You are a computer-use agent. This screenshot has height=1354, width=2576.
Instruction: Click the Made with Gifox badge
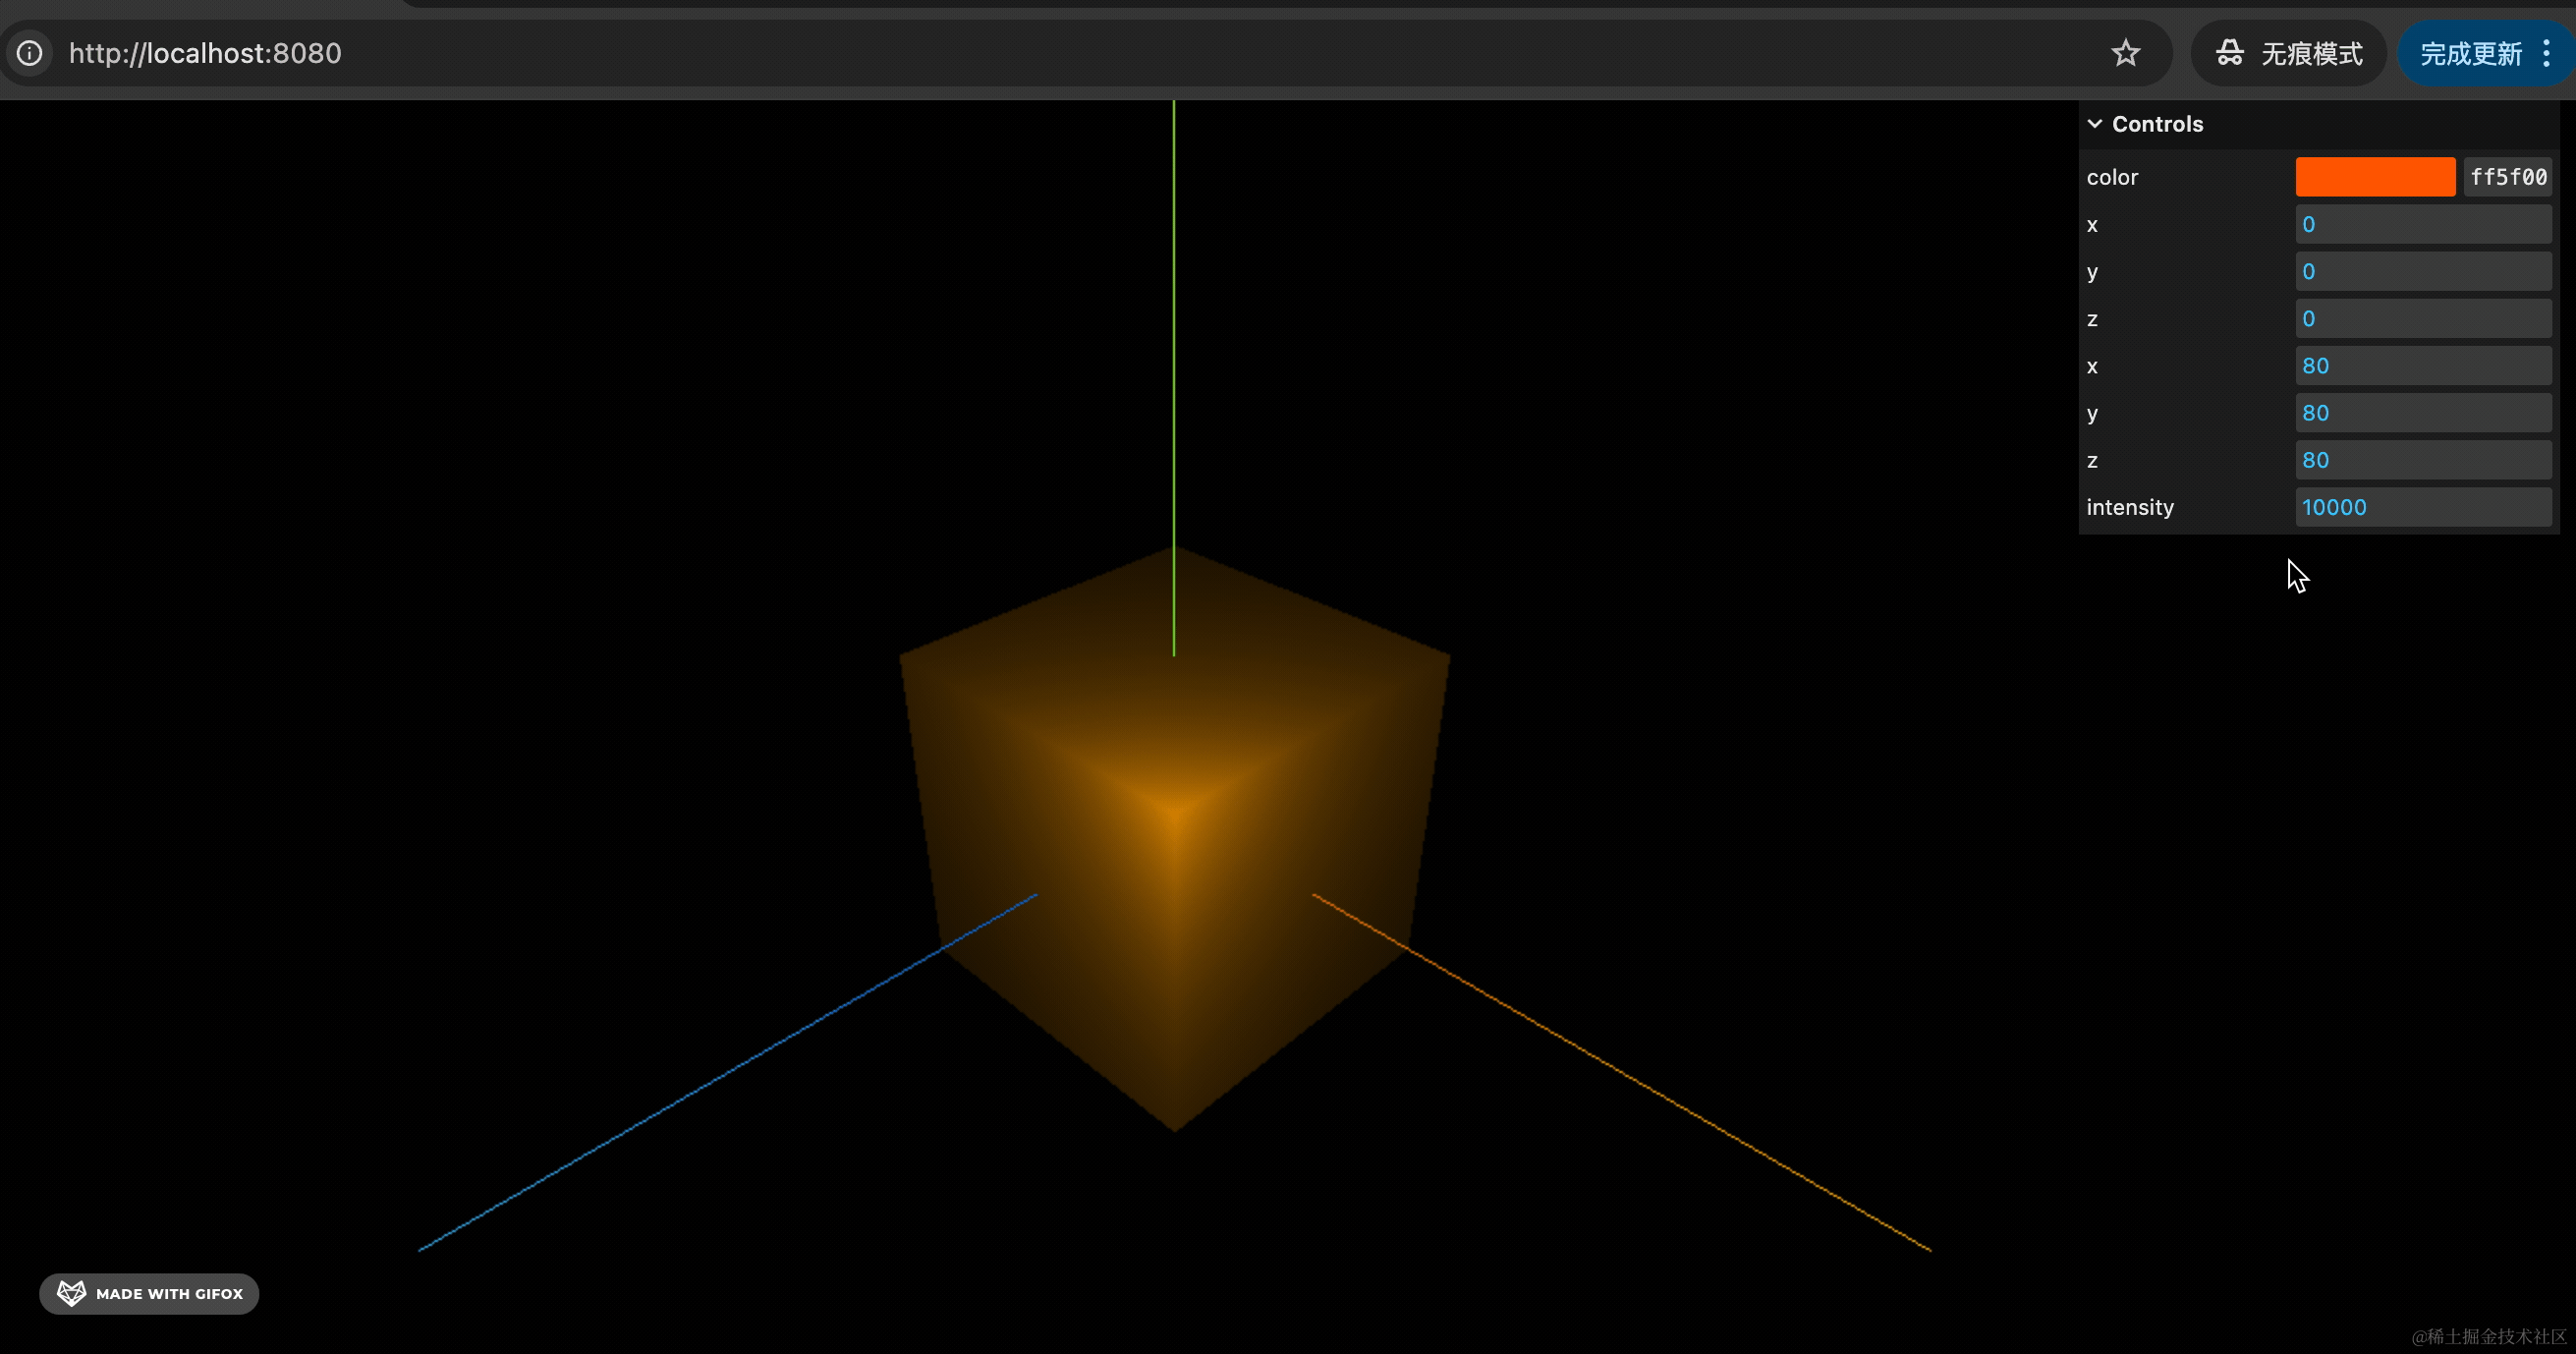tap(149, 1293)
